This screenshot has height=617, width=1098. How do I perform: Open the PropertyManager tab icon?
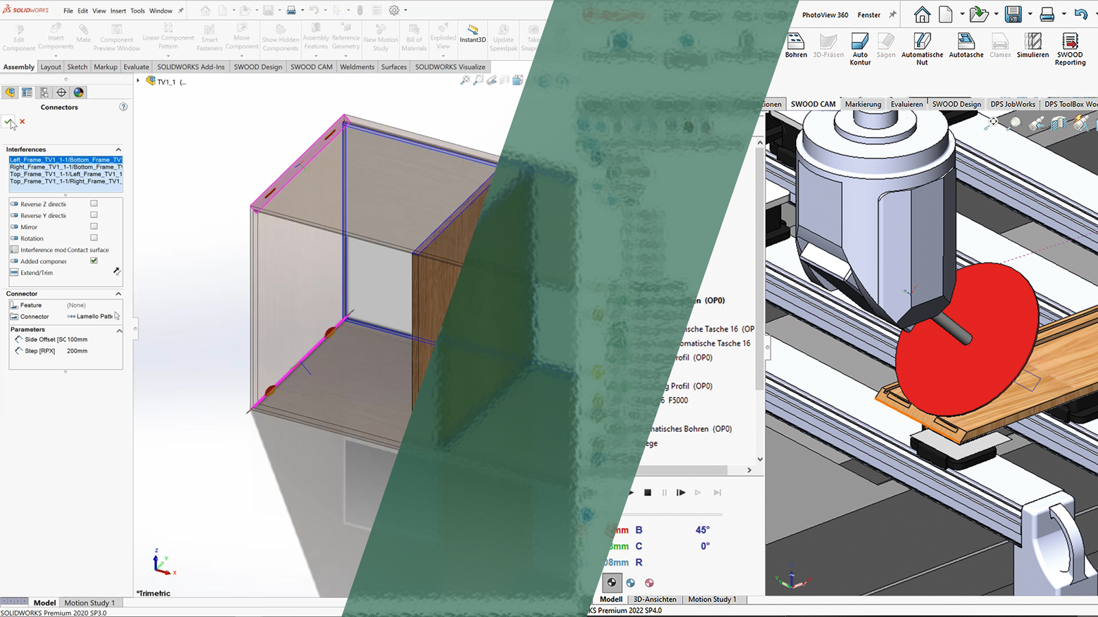pyautogui.click(x=27, y=93)
